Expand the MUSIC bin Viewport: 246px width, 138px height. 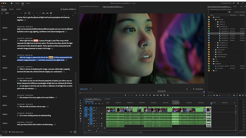click(212, 61)
